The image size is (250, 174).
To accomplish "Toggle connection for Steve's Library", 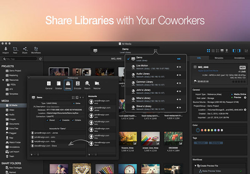I will click(179, 108).
